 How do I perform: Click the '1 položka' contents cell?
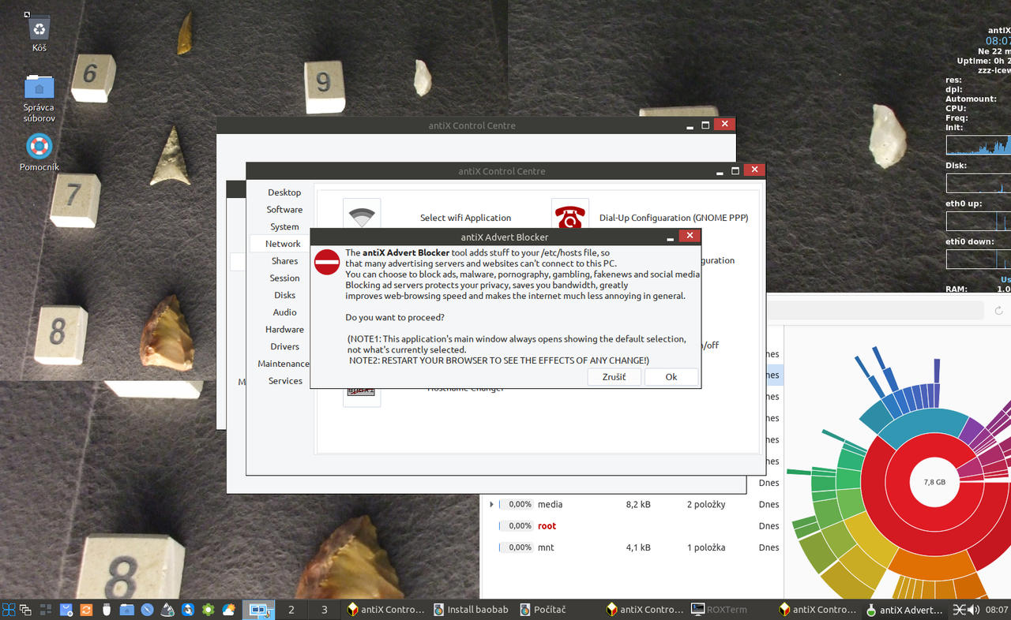[706, 547]
